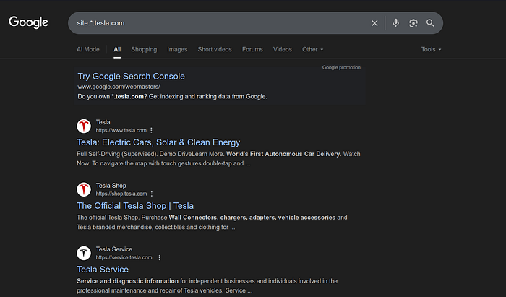Expand the Other search filters dropdown
The image size is (506, 297).
(x=312, y=49)
